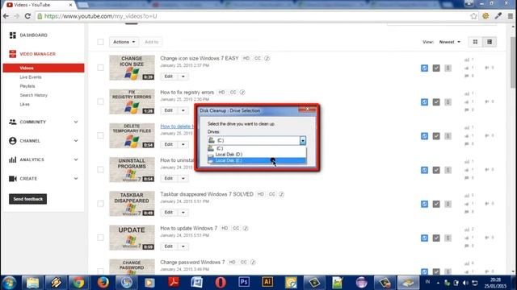Open Fix Registry Errors video thumbnail
This screenshot has height=290, width=517.
tap(132, 101)
